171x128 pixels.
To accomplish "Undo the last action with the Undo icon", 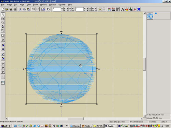I will click(x=34, y=9).
